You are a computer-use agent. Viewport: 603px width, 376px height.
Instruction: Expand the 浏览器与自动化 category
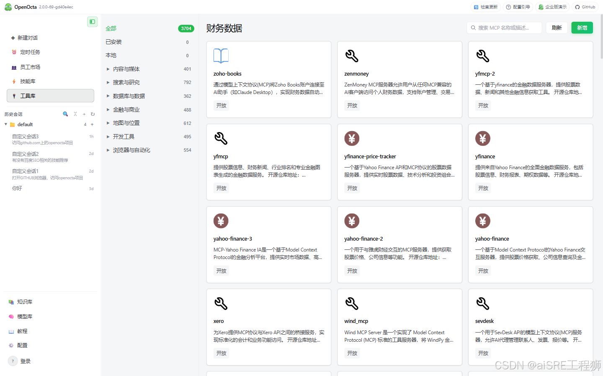[x=108, y=150]
